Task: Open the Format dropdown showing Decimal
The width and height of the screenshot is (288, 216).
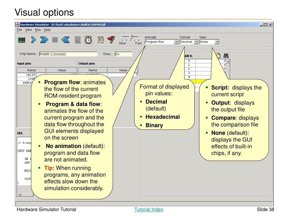Action: point(189,42)
